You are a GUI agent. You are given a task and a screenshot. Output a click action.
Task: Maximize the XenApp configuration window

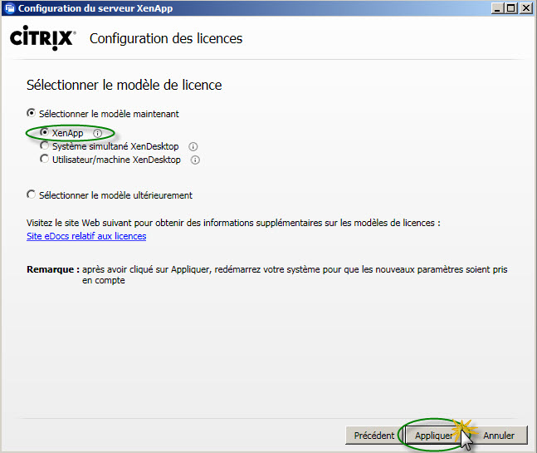(x=511, y=7)
